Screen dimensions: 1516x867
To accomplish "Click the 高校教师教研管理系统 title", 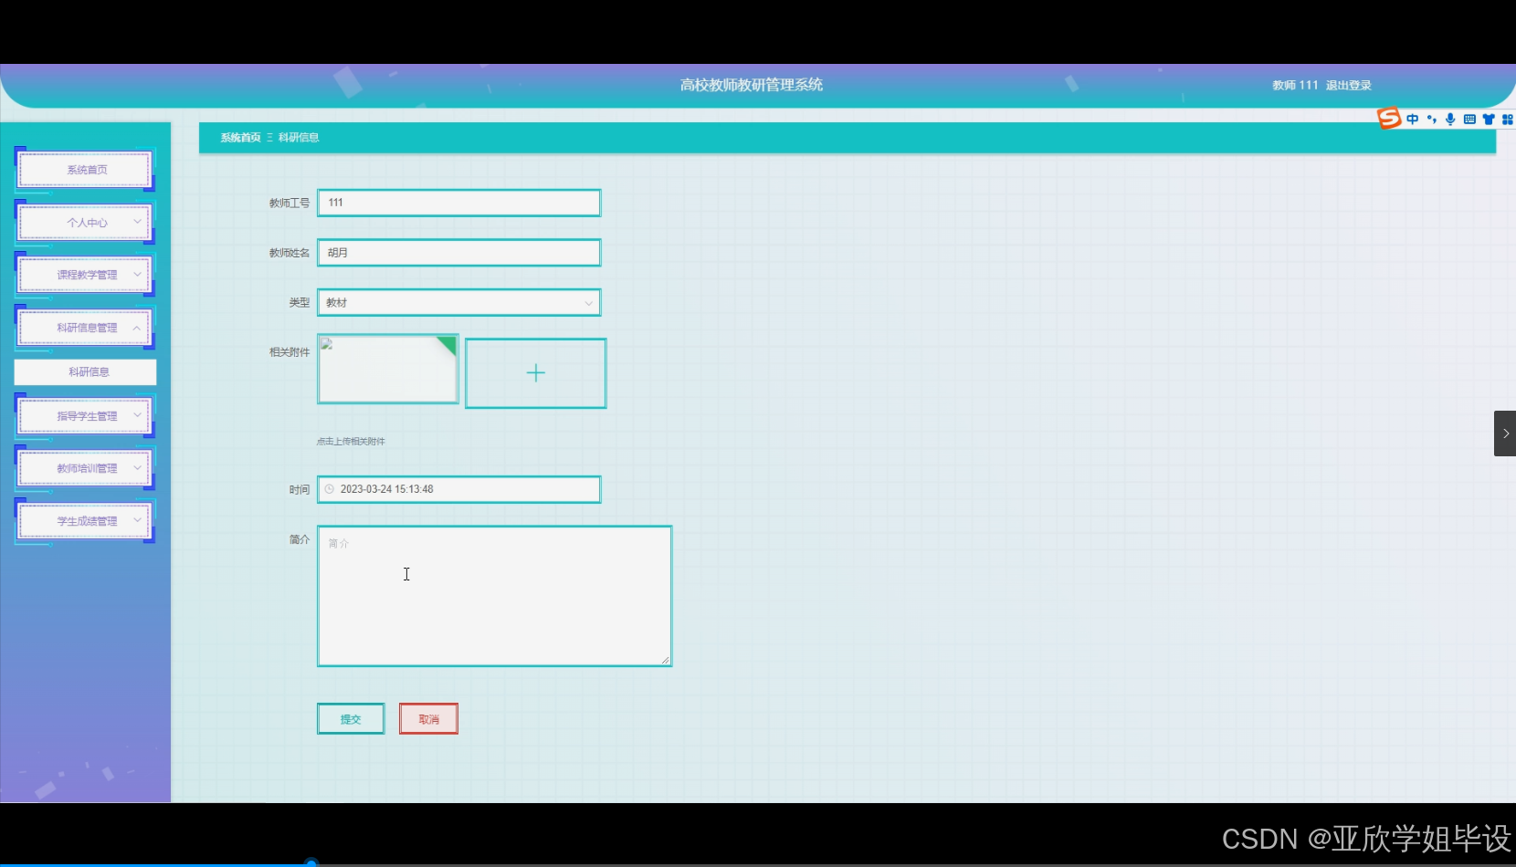I will (752, 85).
